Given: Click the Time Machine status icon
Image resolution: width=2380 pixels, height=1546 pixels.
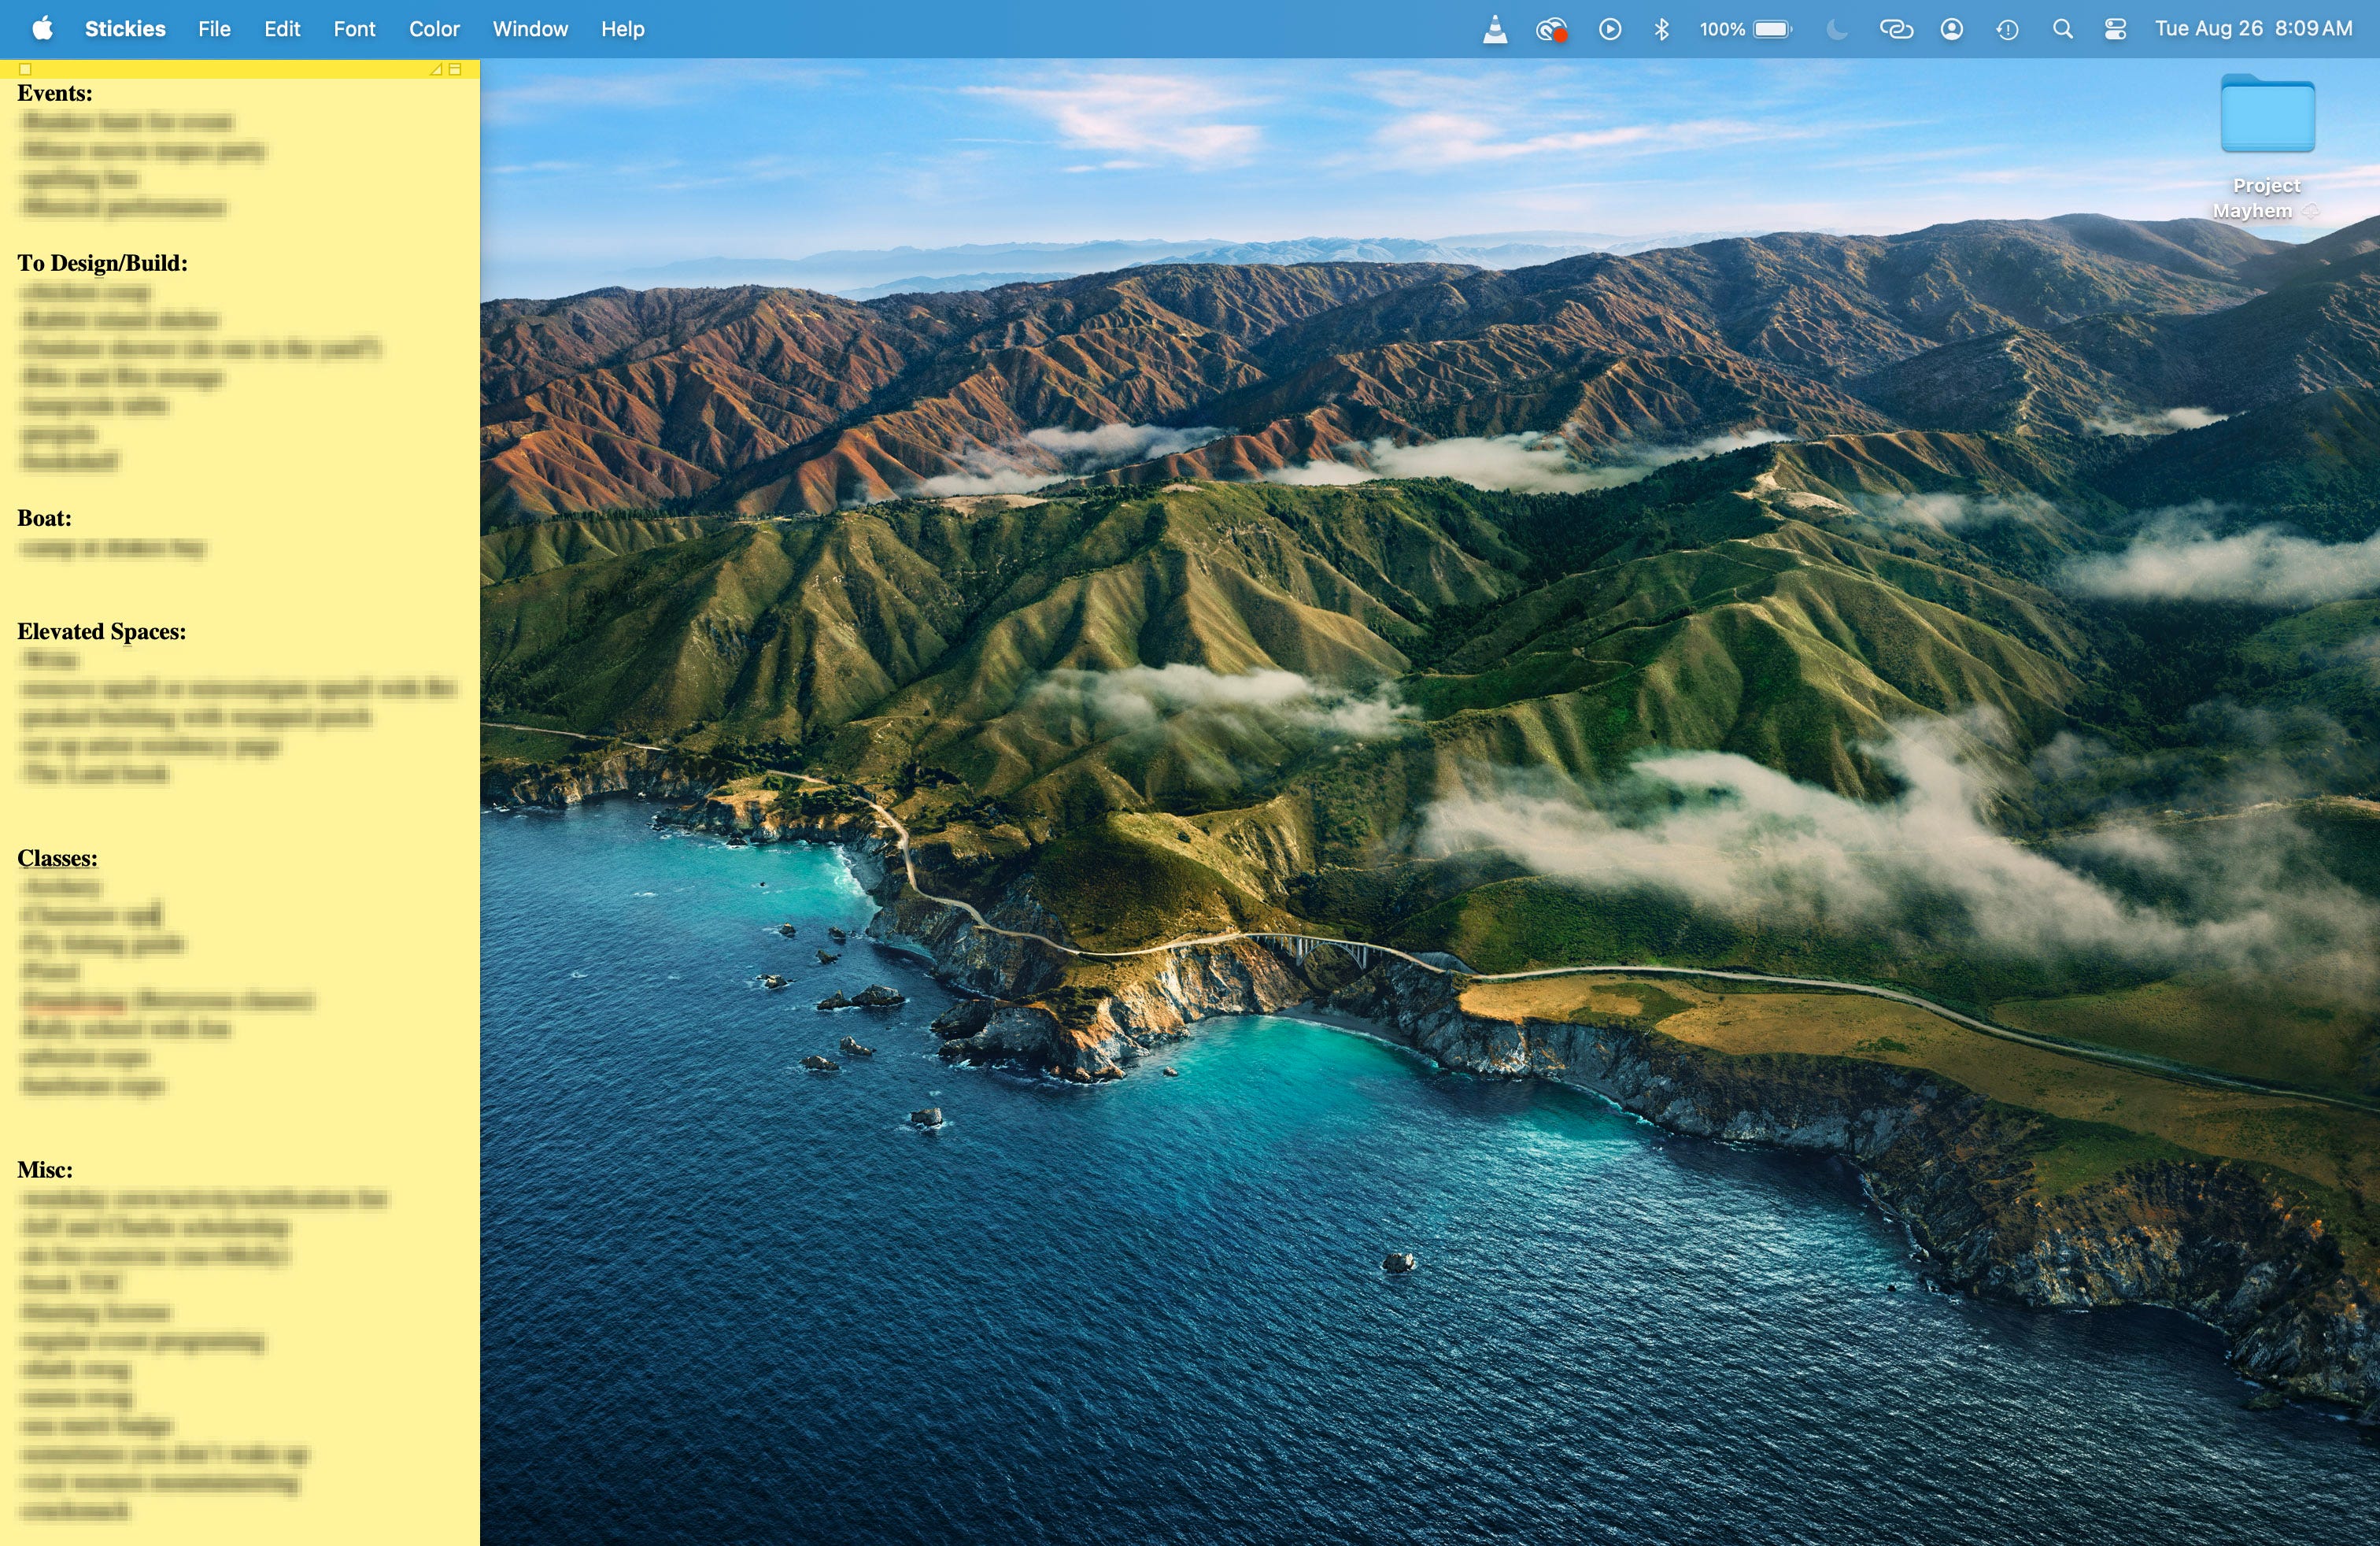Looking at the screenshot, I should [x=2006, y=29].
